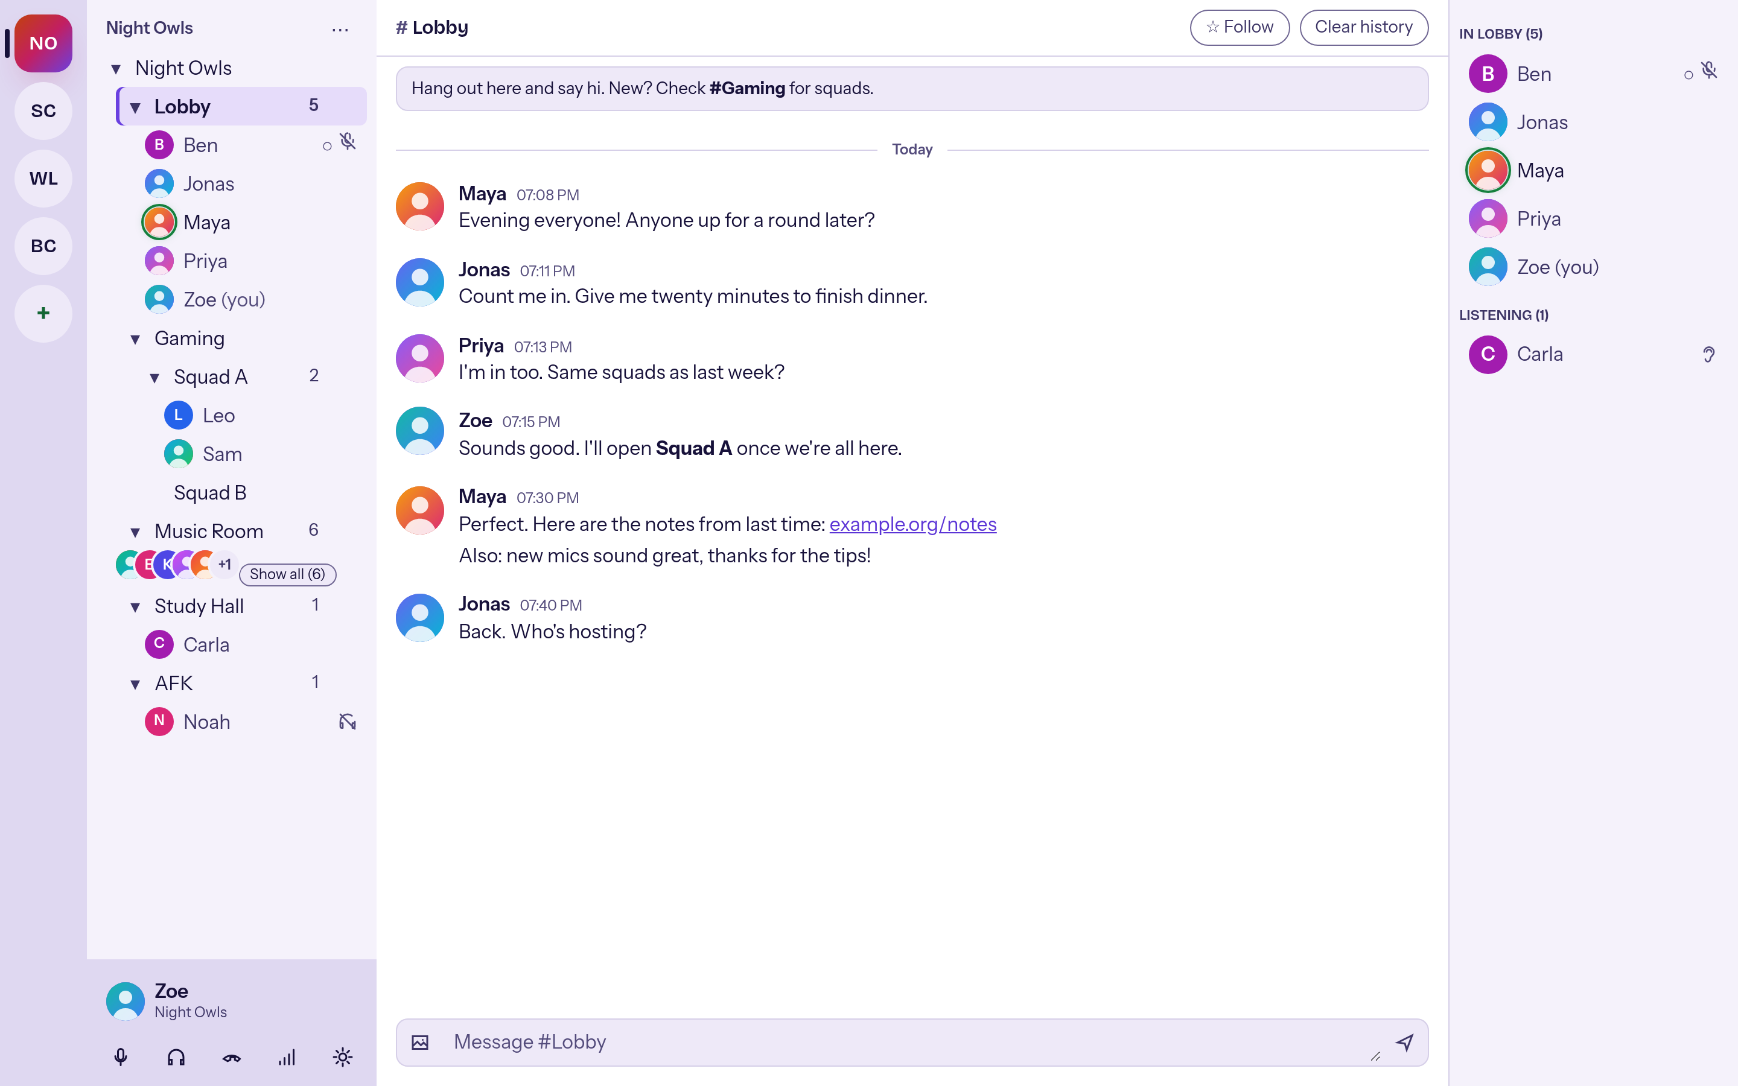Open connection signal bars icon
The image size is (1738, 1086).
pyautogui.click(x=287, y=1057)
